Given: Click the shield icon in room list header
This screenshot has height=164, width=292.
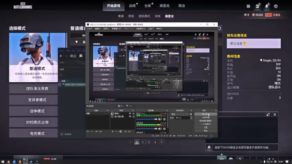Looking at the screenshot, I should (x=77, y=42).
